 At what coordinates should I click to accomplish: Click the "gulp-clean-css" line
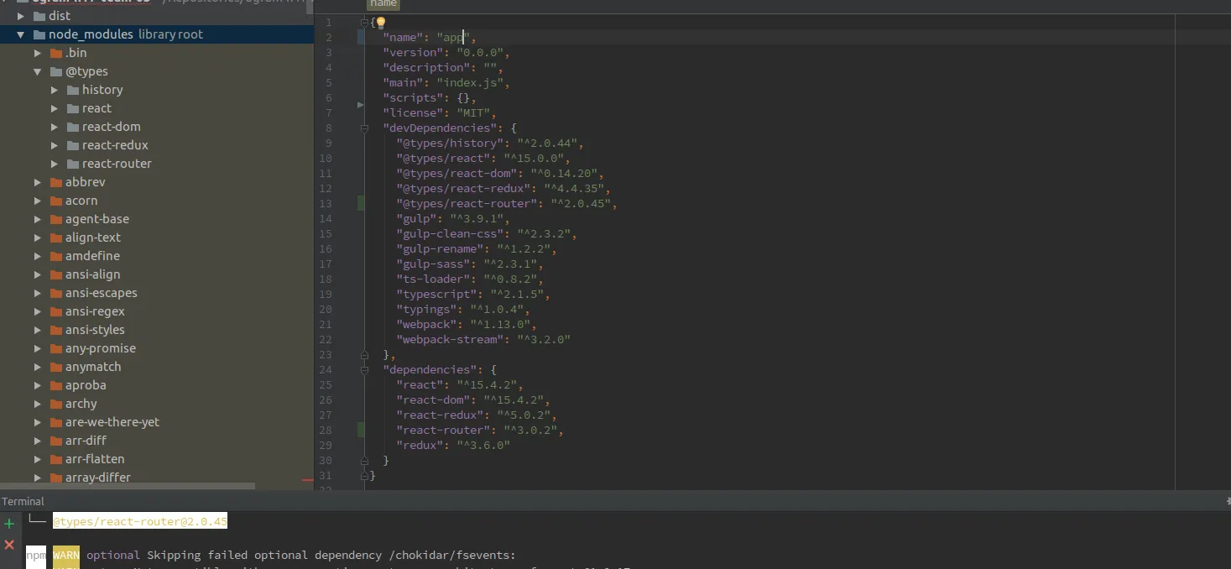[x=487, y=234]
